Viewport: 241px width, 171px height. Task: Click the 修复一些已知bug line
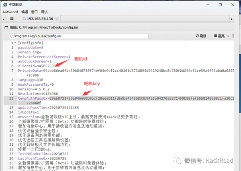[x=35, y=149]
